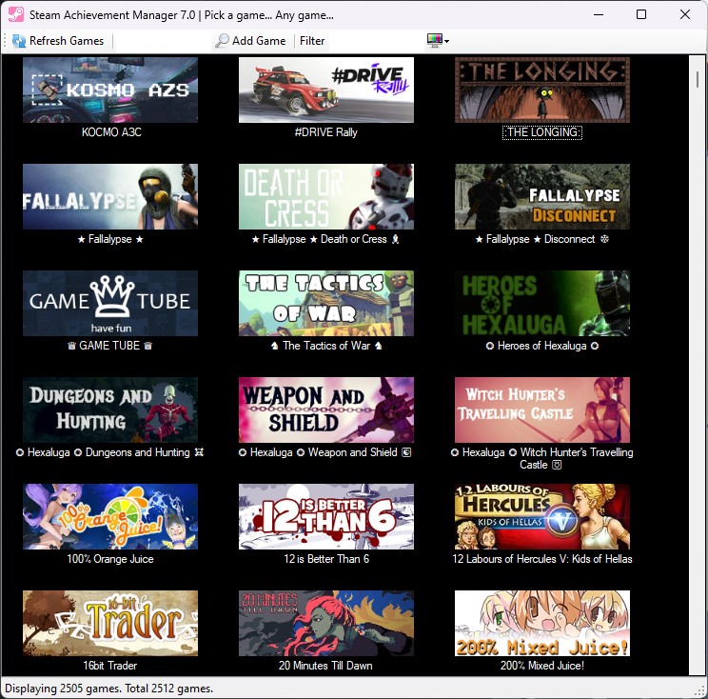Select 12 Labours of Hercules V banner
Image resolution: width=708 pixels, height=699 pixels.
click(x=541, y=516)
